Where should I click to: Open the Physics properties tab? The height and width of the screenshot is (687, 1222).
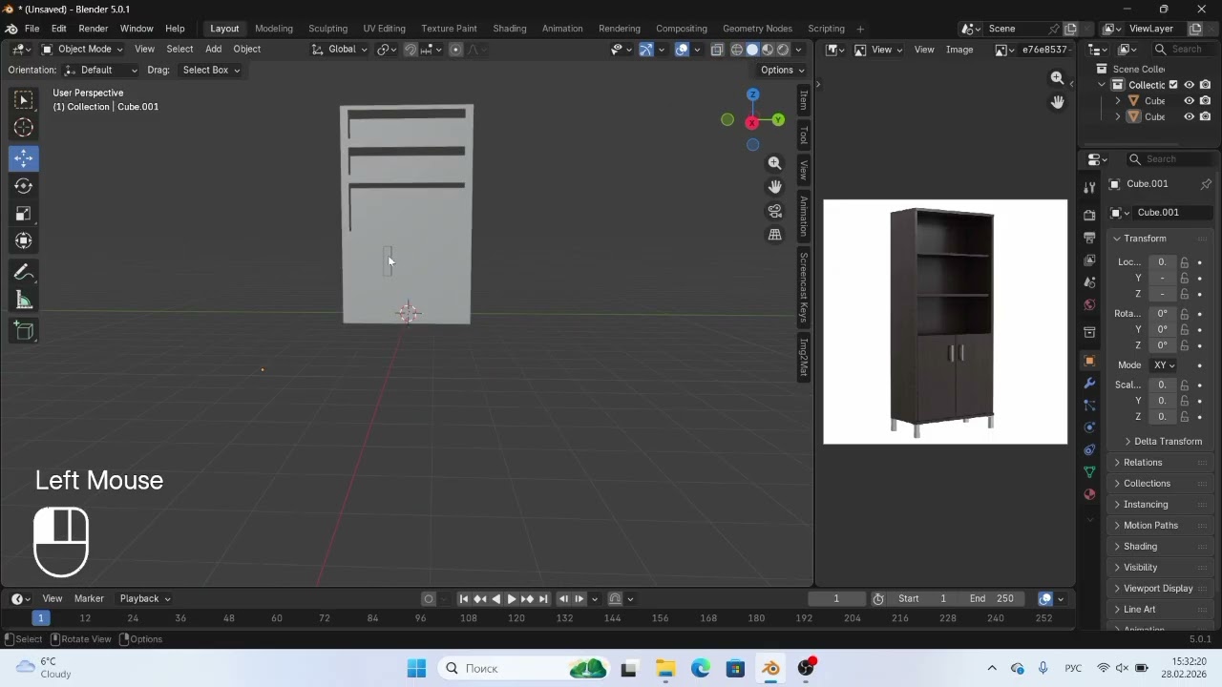(x=1089, y=427)
